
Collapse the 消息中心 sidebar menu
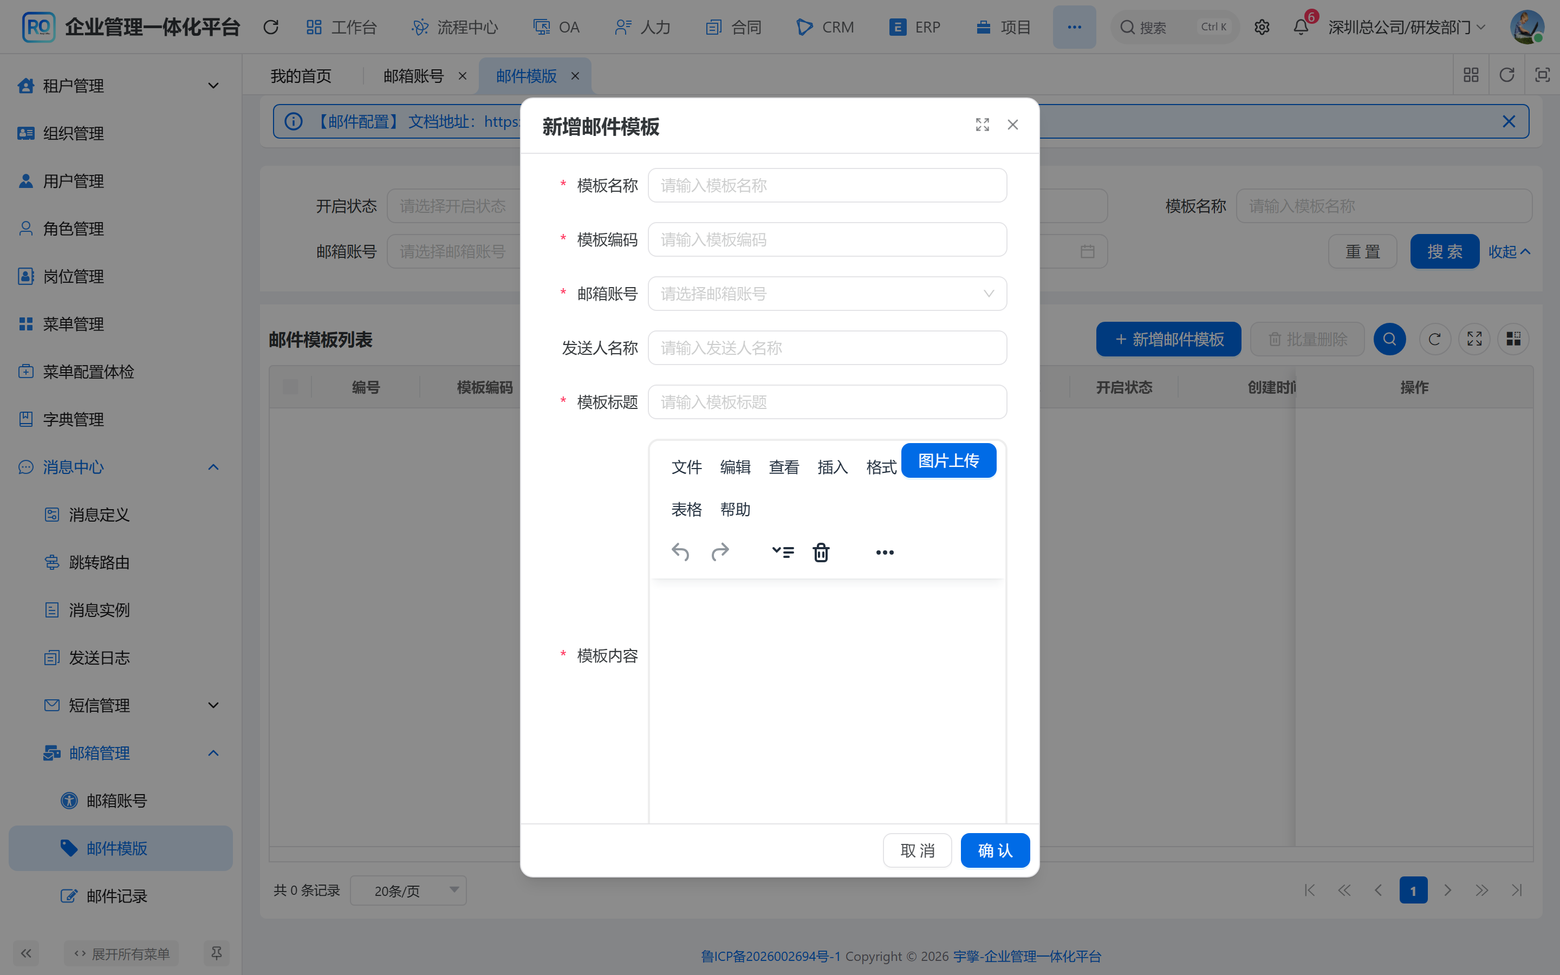click(x=121, y=467)
